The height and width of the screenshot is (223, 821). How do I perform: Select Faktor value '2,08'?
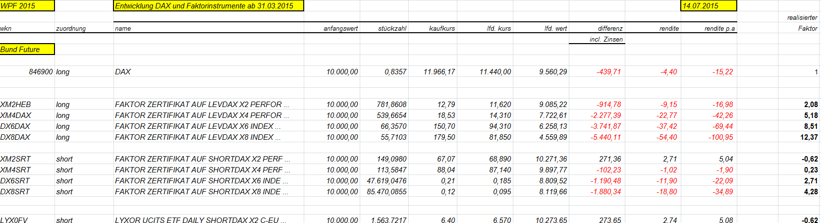pos(811,105)
